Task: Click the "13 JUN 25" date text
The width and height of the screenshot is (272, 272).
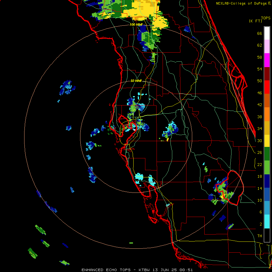Action: 165,270
